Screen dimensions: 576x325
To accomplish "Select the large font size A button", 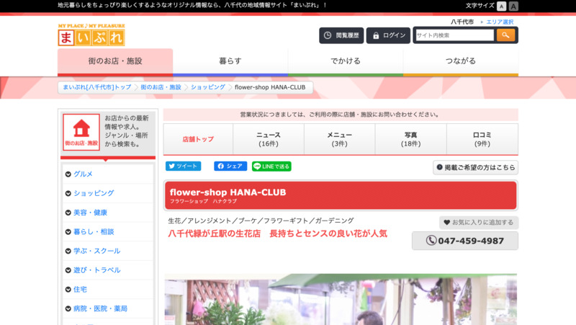I will pos(513,6).
